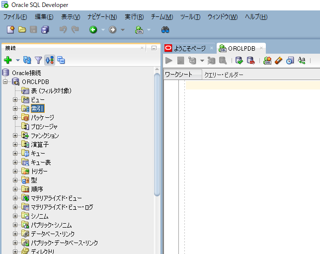The width and height of the screenshot is (320, 254).
Task: Expand the ビュー tree node
Action: pos(15,100)
